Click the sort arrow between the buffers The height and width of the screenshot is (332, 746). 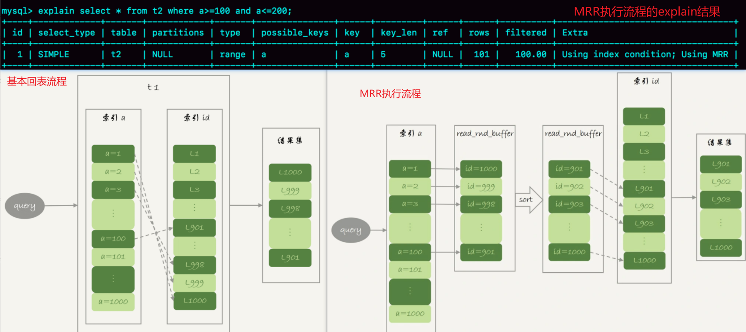click(x=529, y=200)
